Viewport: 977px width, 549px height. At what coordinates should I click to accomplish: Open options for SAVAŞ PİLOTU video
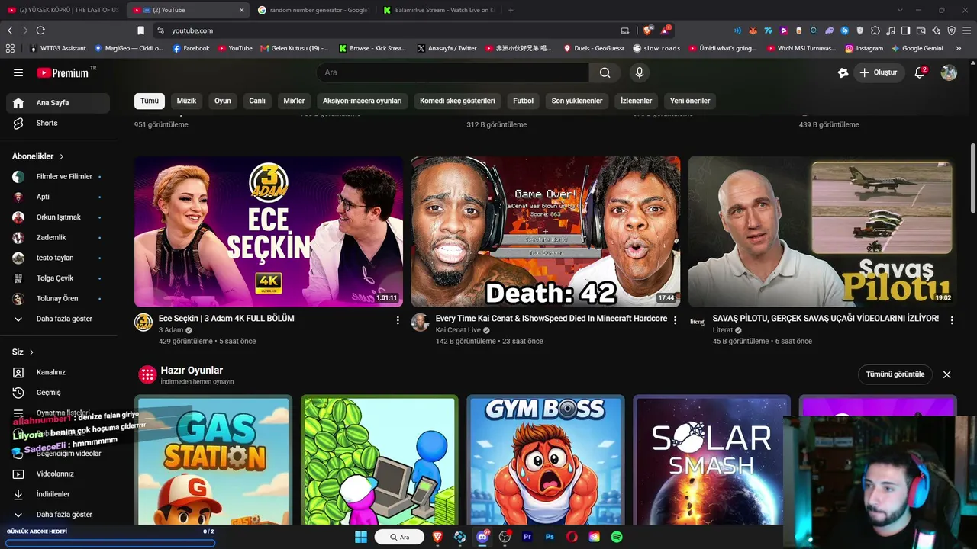[952, 320]
